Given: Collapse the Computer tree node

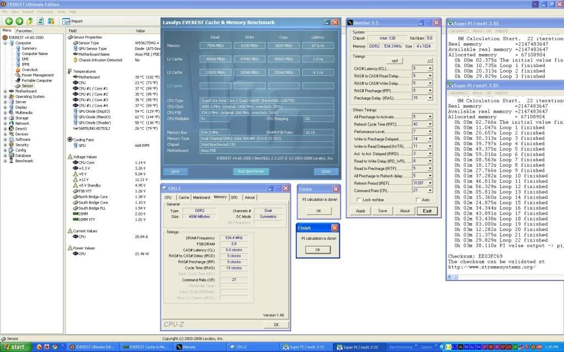Looking at the screenshot, I should point(5,43).
